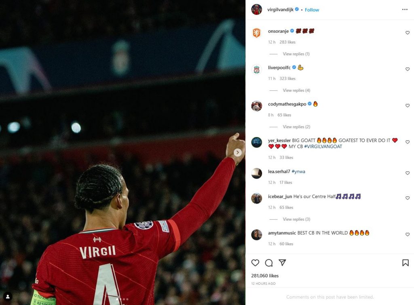Save post with bookmark icon

coord(405,263)
